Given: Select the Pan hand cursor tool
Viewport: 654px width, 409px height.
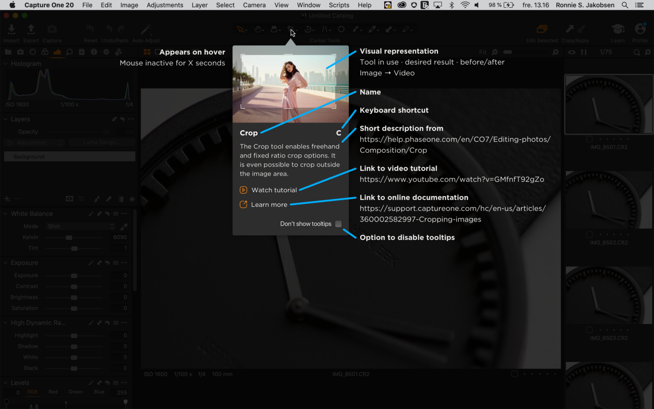Looking at the screenshot, I should click(257, 30).
